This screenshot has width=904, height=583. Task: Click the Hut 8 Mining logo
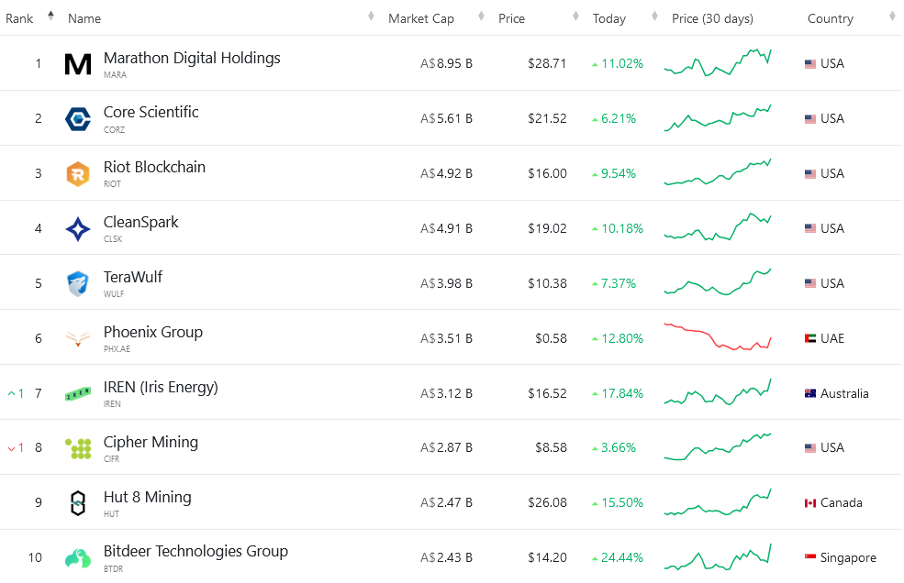(78, 503)
